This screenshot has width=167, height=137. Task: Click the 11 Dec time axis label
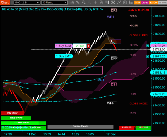point(32,134)
